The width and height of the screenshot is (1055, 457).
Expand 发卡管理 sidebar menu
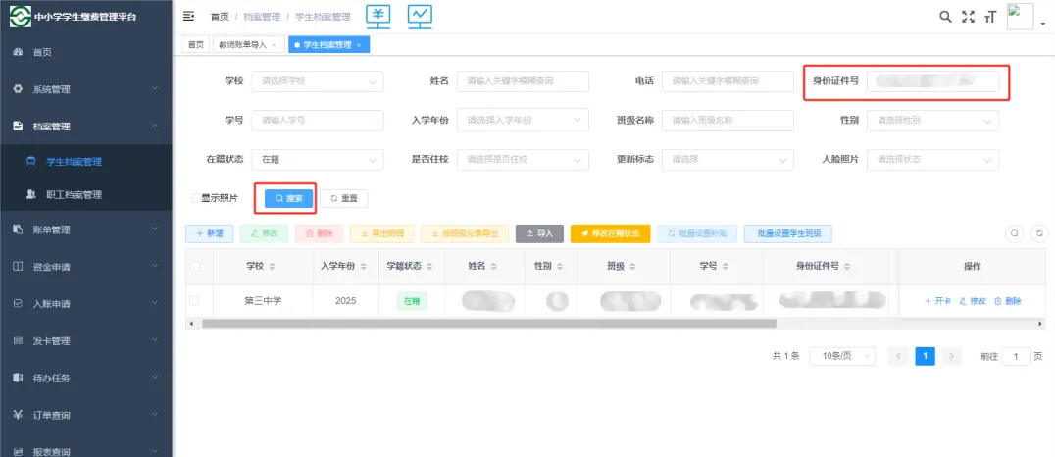coord(86,340)
